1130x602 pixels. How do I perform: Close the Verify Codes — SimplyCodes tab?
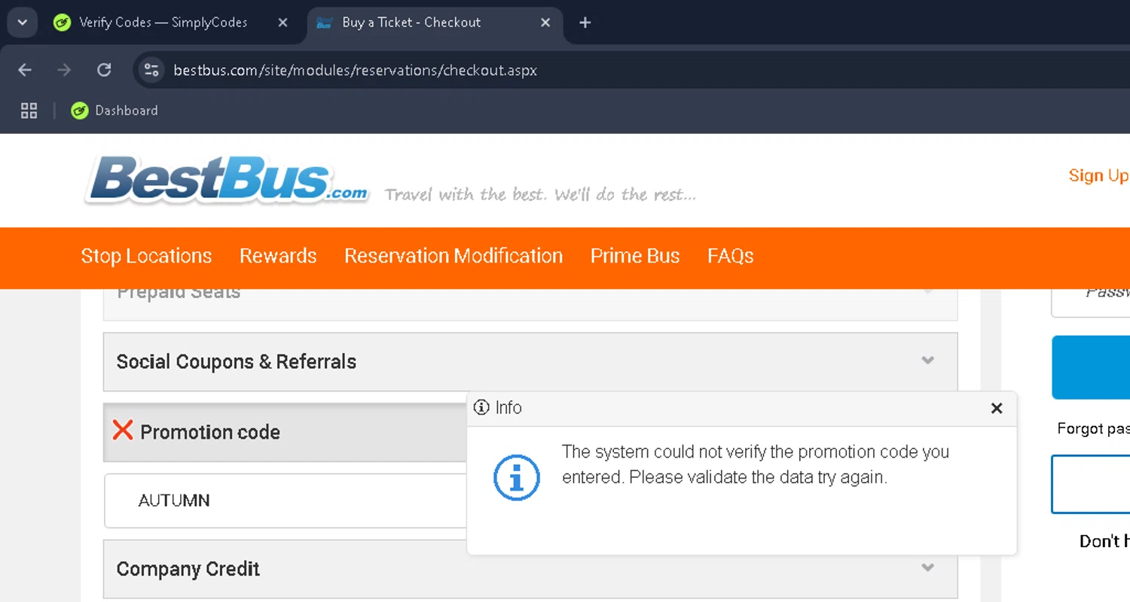[x=282, y=23]
